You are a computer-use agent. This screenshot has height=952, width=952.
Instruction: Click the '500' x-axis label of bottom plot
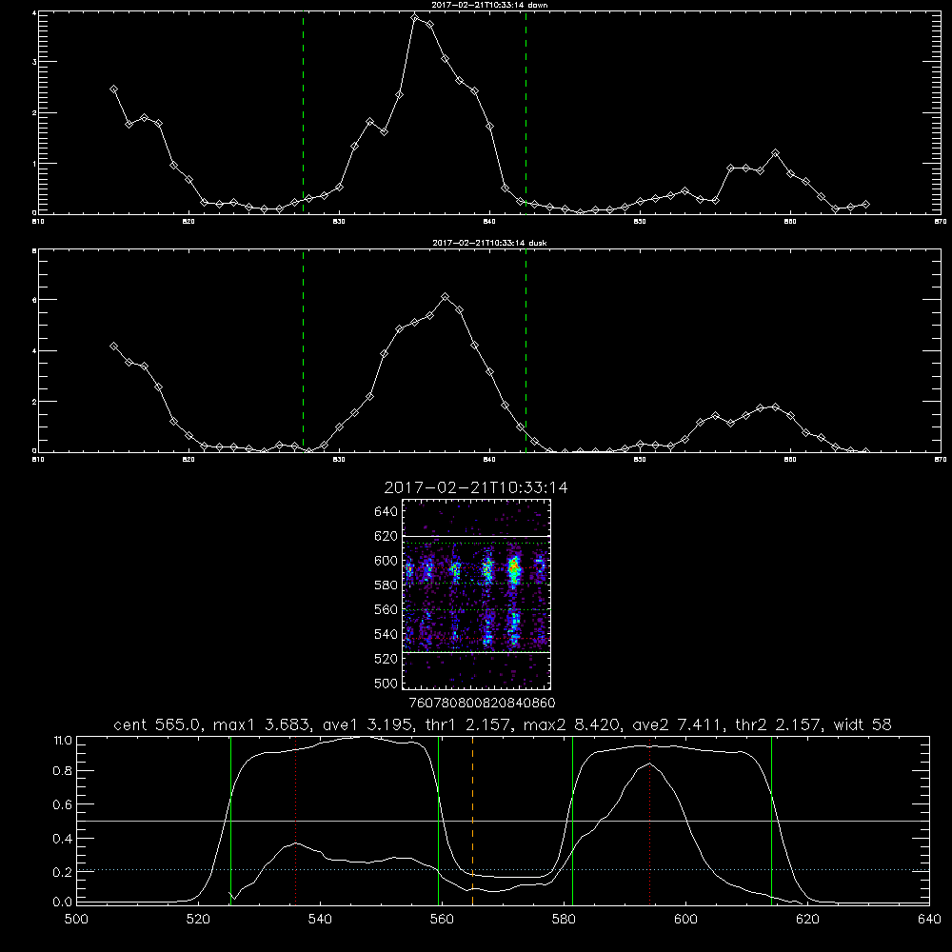tap(76, 919)
